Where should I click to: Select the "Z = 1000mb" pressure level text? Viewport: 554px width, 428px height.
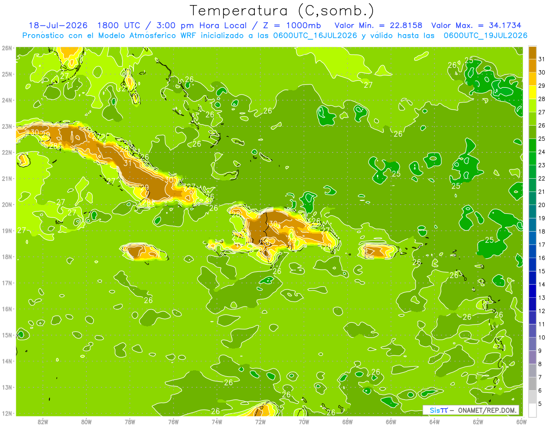tap(291, 26)
